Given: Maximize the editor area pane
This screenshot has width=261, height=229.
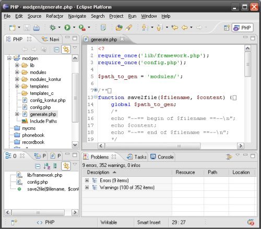Looking at the screenshot, I should click(x=253, y=38).
